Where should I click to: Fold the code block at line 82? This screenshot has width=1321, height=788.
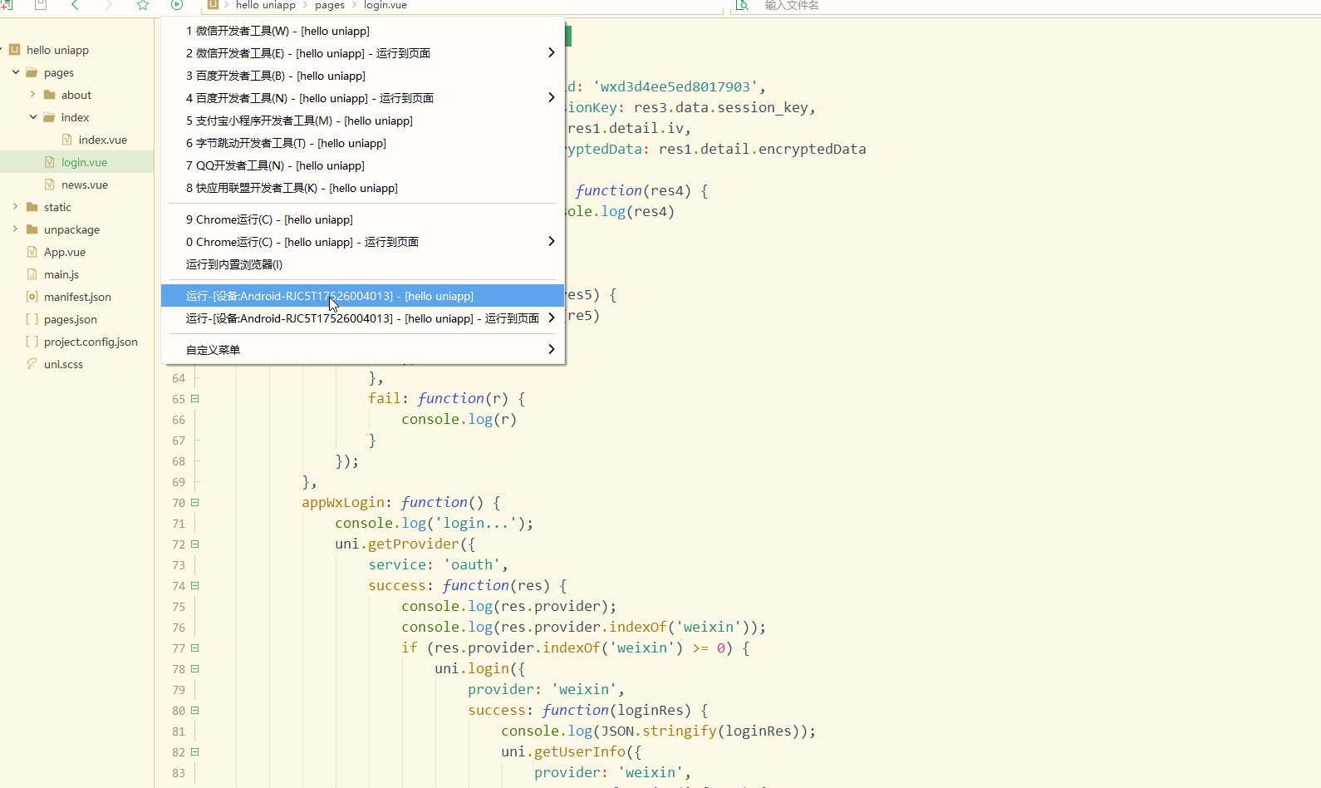(195, 752)
